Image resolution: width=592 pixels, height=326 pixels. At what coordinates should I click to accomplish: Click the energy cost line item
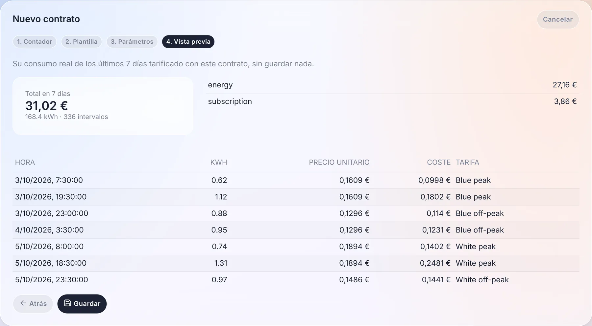coord(392,85)
